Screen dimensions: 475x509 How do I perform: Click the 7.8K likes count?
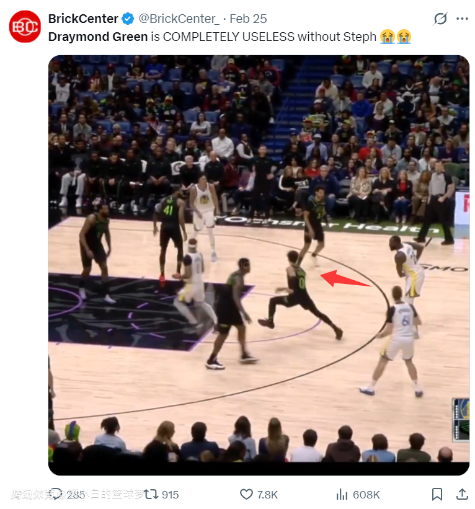267,494
